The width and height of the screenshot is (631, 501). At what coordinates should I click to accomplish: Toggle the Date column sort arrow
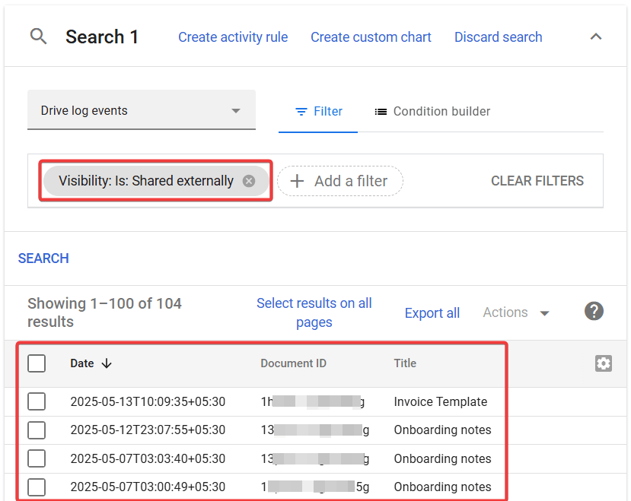107,363
